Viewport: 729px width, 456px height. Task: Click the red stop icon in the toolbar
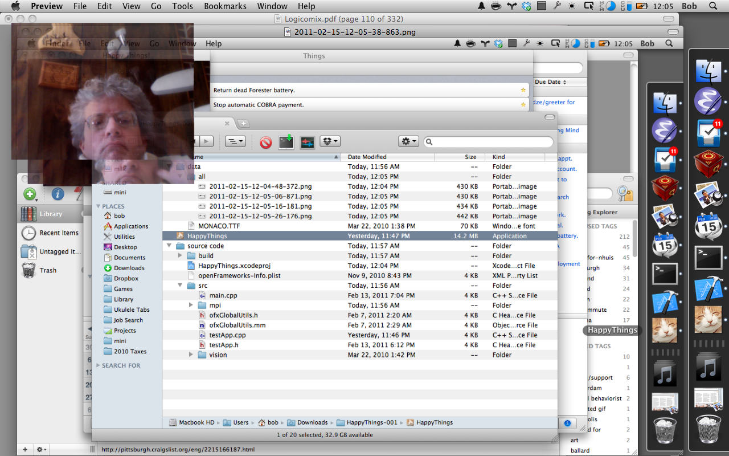point(265,142)
